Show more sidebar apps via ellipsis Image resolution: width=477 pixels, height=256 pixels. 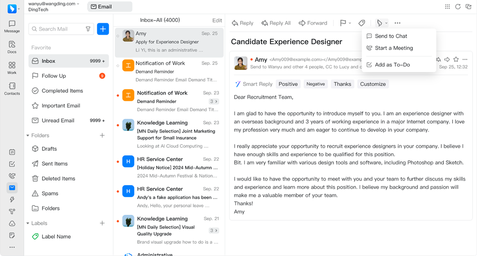(x=12, y=247)
